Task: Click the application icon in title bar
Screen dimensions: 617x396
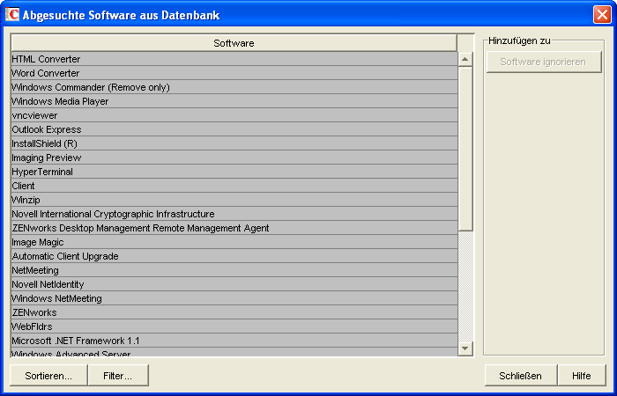Action: (12, 15)
